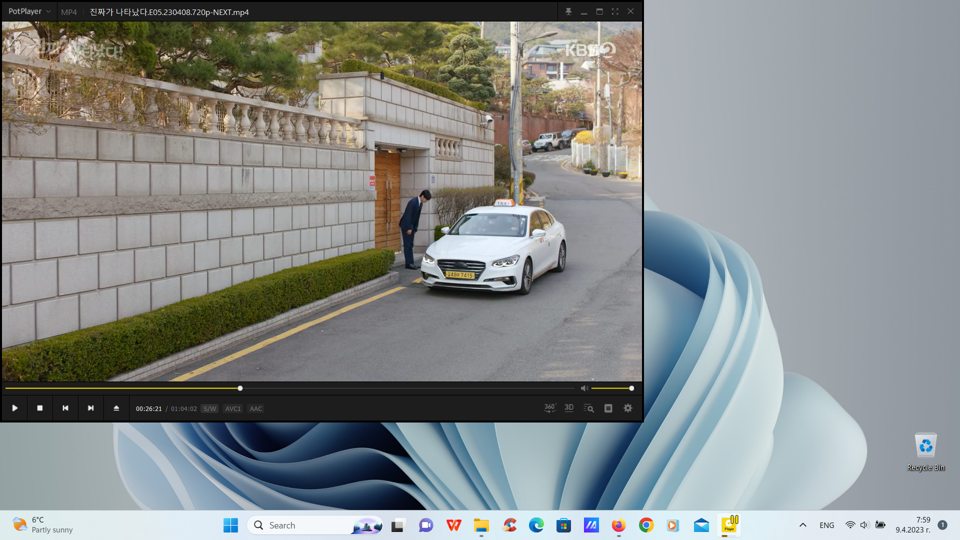Enter fullscreen mode from the title bar
Image resolution: width=960 pixels, height=540 pixels.
click(x=615, y=11)
